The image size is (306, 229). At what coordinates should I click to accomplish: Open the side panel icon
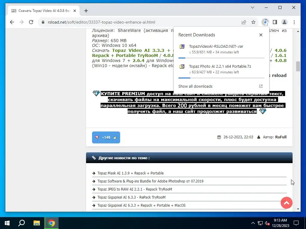click(x=275, y=22)
